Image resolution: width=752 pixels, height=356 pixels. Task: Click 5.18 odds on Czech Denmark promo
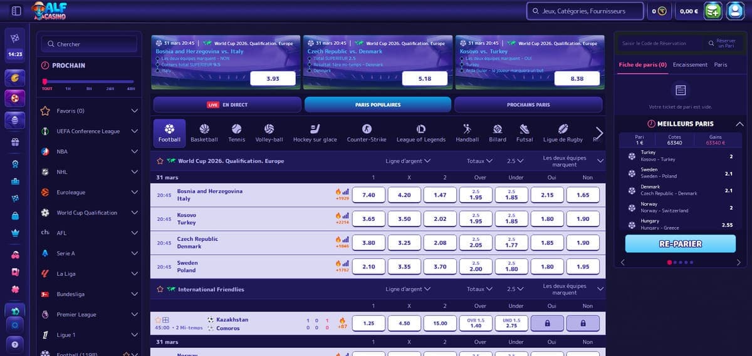click(x=425, y=79)
